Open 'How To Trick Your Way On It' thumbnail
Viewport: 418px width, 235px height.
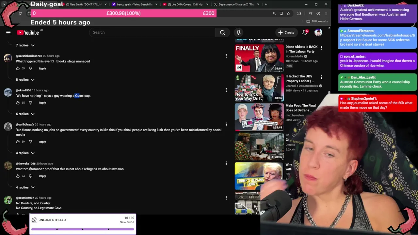[259, 87]
